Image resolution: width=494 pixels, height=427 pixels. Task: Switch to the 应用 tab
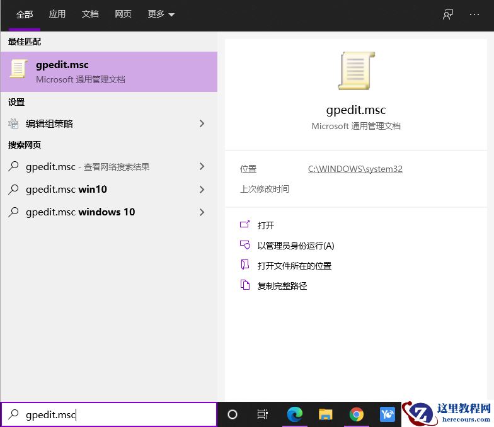57,14
